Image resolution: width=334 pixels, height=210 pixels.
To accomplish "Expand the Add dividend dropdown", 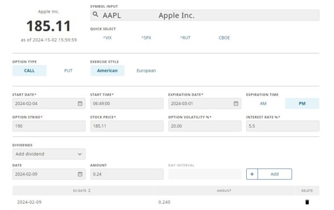I will [x=49, y=154].
